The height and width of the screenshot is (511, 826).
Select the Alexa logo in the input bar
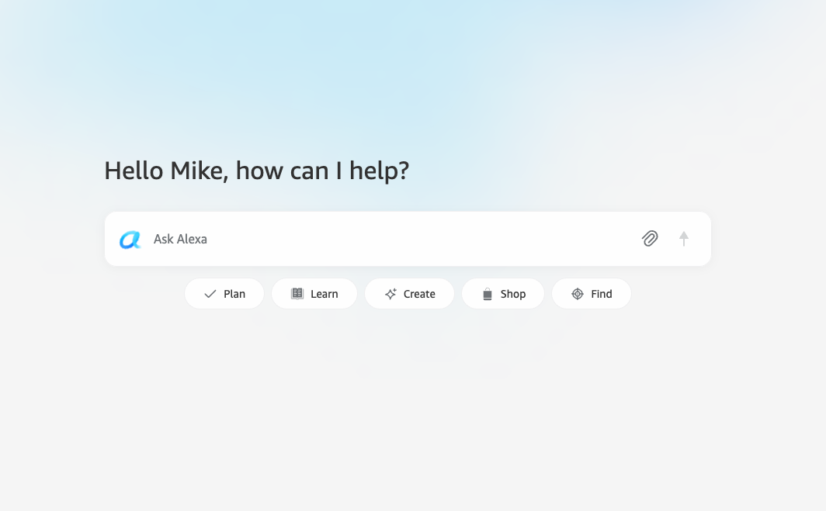130,240
